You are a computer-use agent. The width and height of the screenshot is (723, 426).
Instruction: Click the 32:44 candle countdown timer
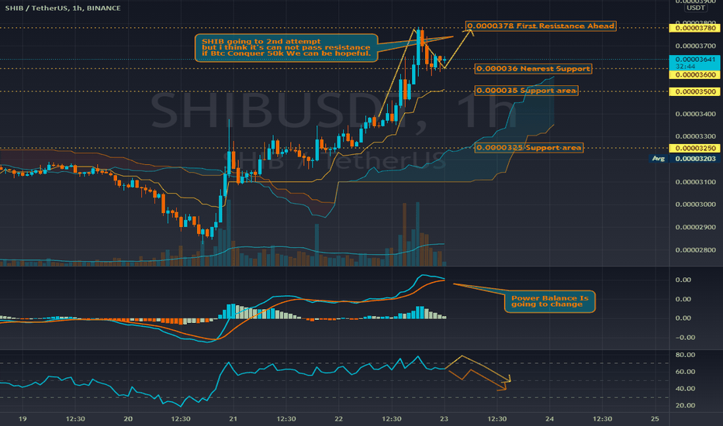tap(685, 67)
